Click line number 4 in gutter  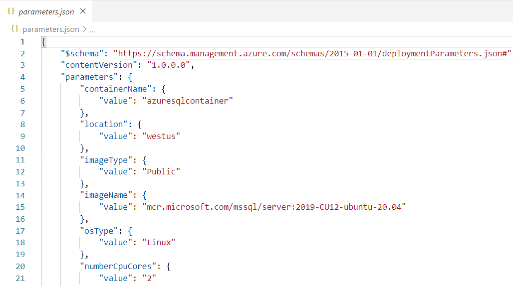click(22, 77)
